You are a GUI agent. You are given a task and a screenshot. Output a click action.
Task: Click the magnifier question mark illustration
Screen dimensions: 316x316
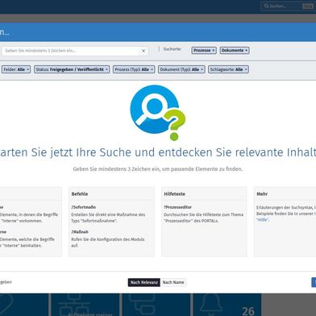pos(158,113)
